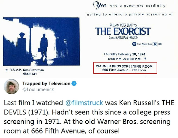Click the Trapped by Television display name
The height and width of the screenshot is (138, 178).
click(x=46, y=83)
